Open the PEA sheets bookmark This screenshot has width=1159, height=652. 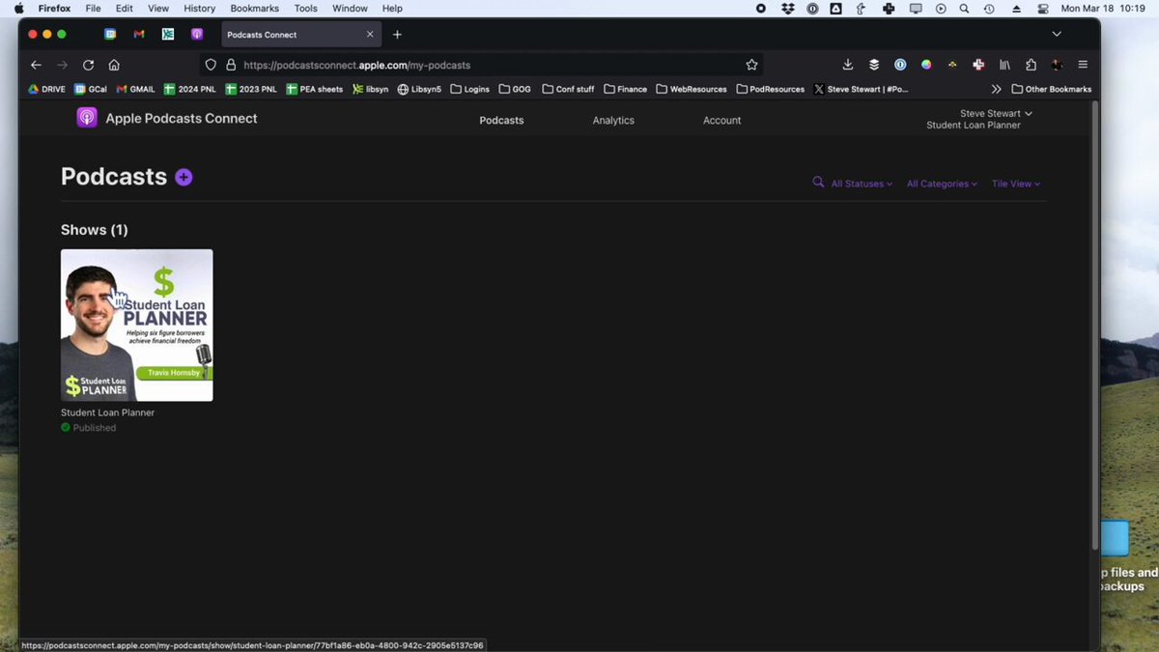coord(314,89)
